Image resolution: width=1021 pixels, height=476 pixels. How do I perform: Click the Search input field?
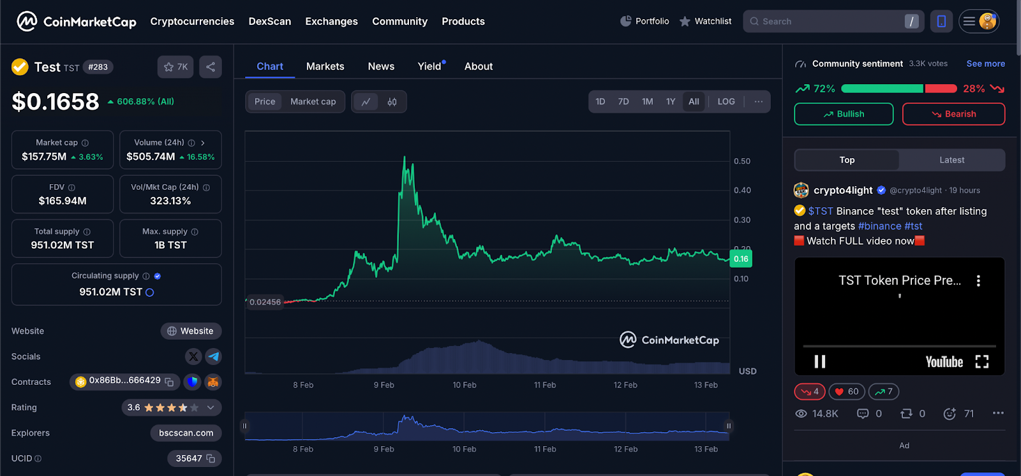[x=833, y=21]
